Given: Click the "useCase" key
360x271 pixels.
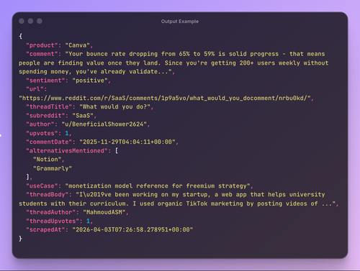Looking at the screenshot, I should click(42, 186).
